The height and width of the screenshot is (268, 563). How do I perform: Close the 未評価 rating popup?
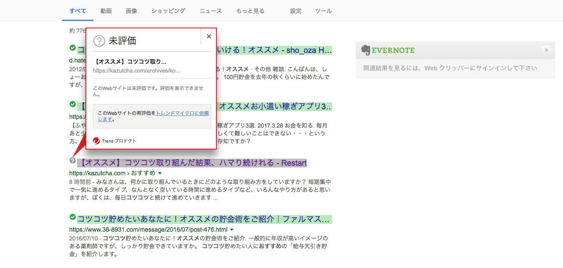click(x=209, y=36)
